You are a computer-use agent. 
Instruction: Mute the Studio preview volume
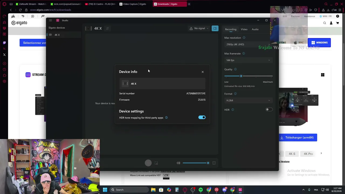[x=178, y=163]
